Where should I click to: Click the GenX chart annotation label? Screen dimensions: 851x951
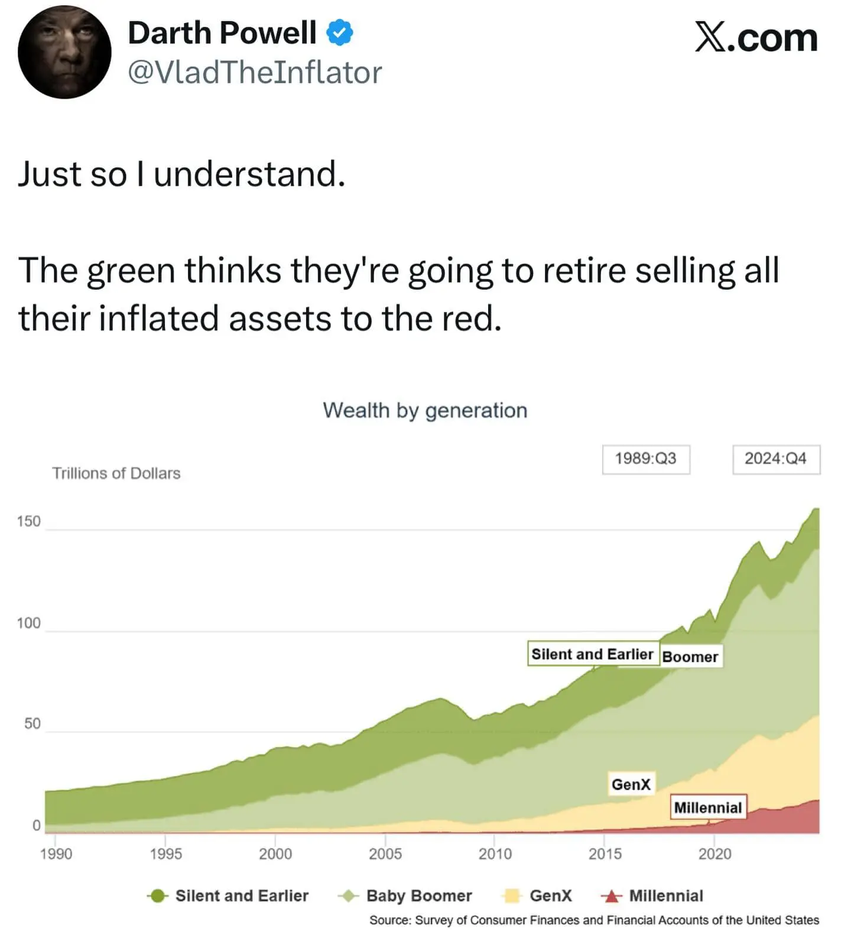(631, 784)
